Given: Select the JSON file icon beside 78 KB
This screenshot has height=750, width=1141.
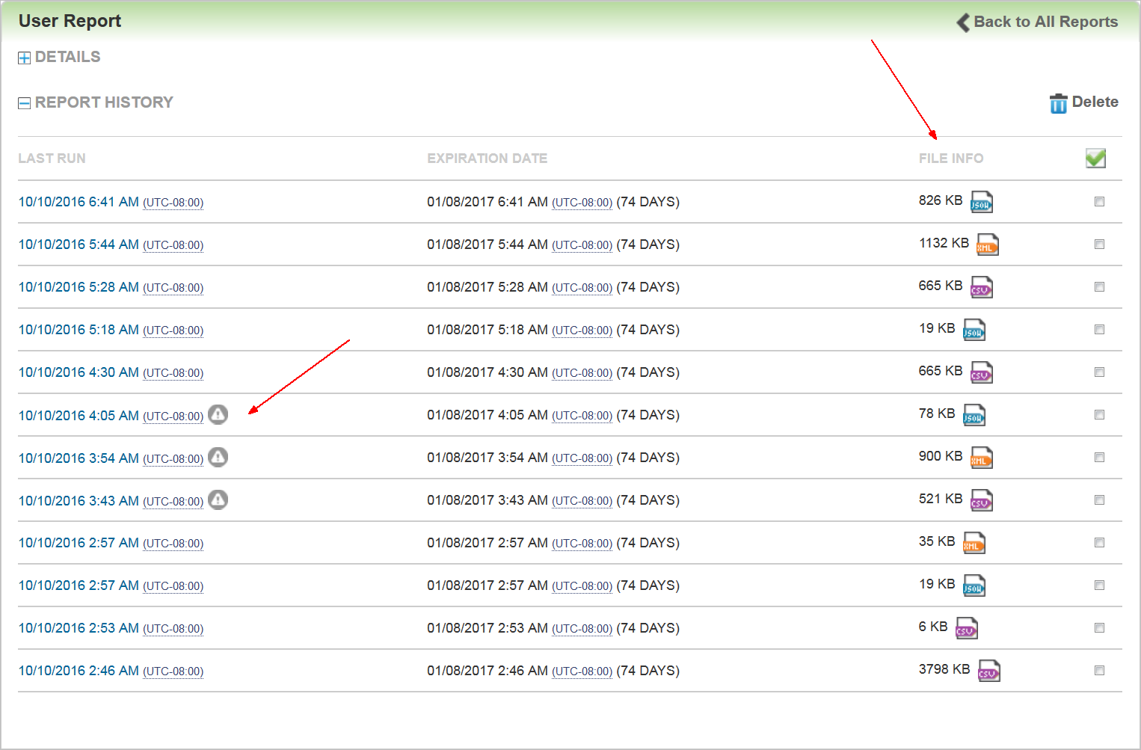Looking at the screenshot, I should [974, 415].
